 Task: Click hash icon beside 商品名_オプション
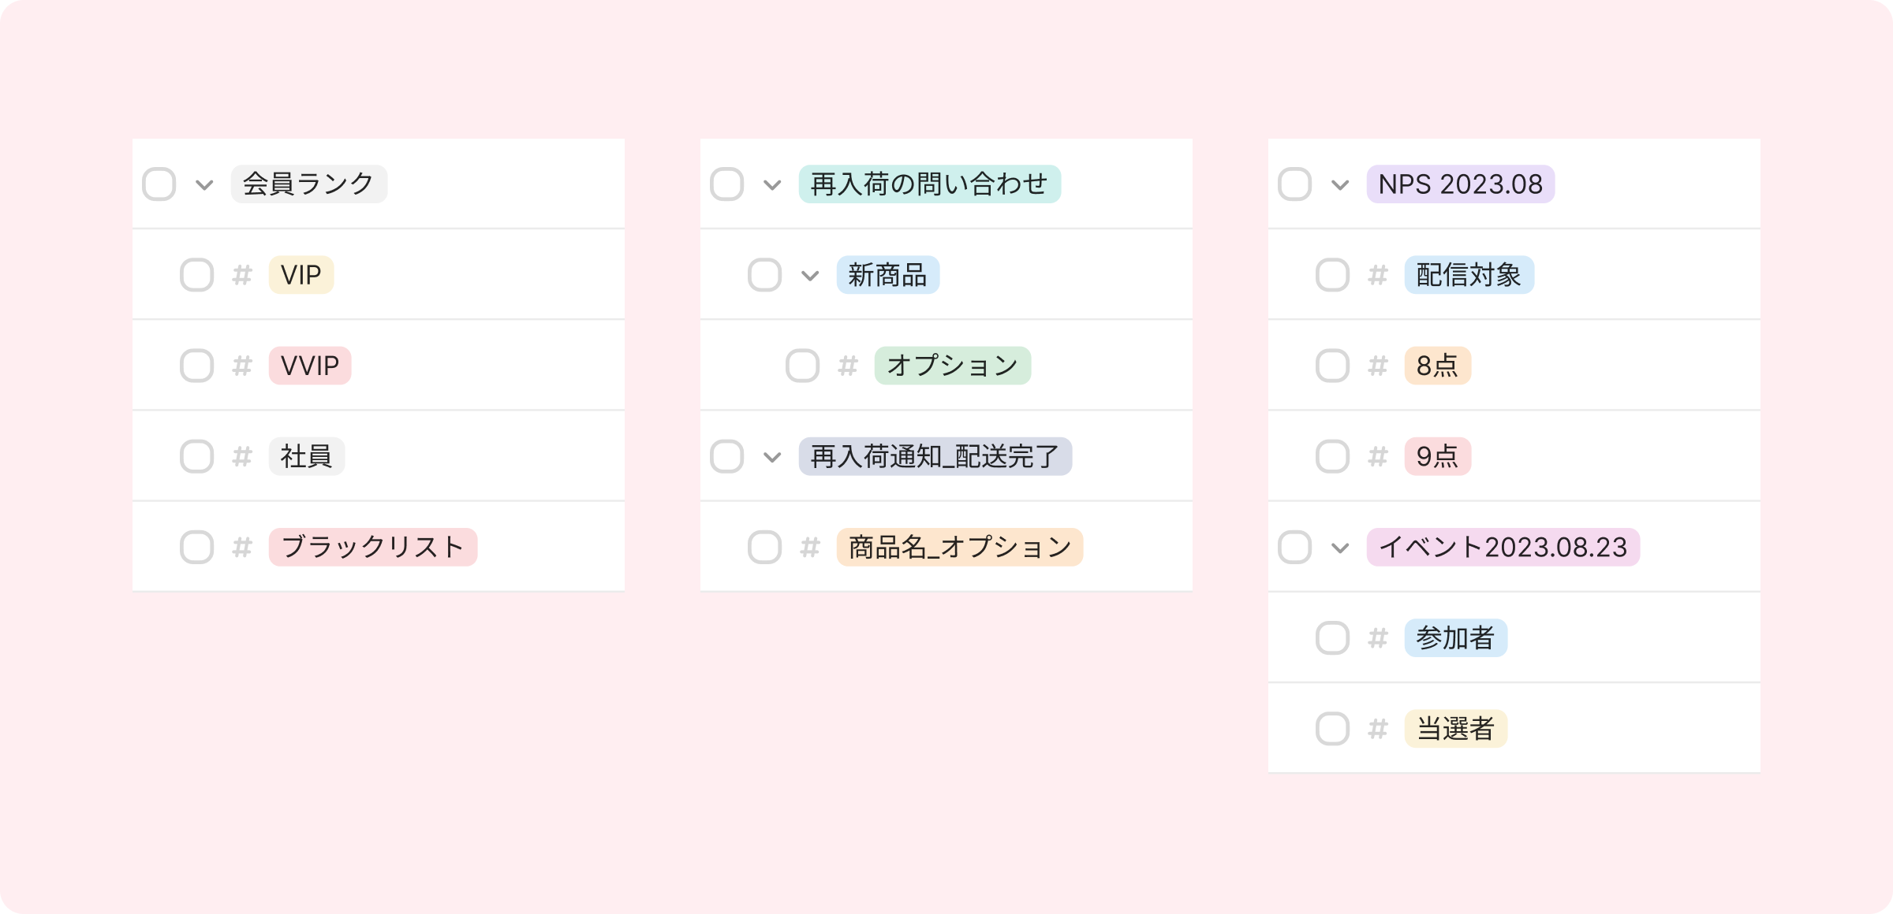click(x=810, y=547)
